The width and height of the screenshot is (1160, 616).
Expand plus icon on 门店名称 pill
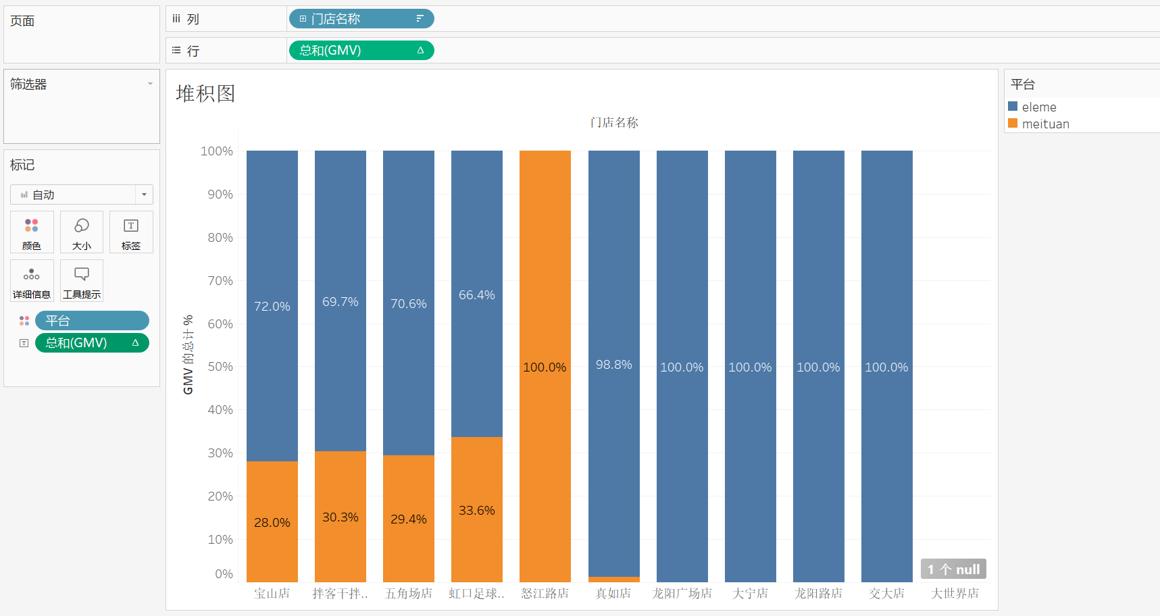(303, 19)
